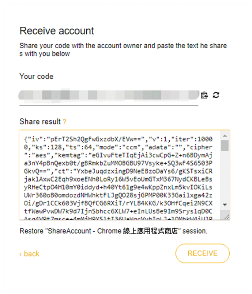Click the blurred Your code field
Screen dimensions: 252x294
(109, 95)
